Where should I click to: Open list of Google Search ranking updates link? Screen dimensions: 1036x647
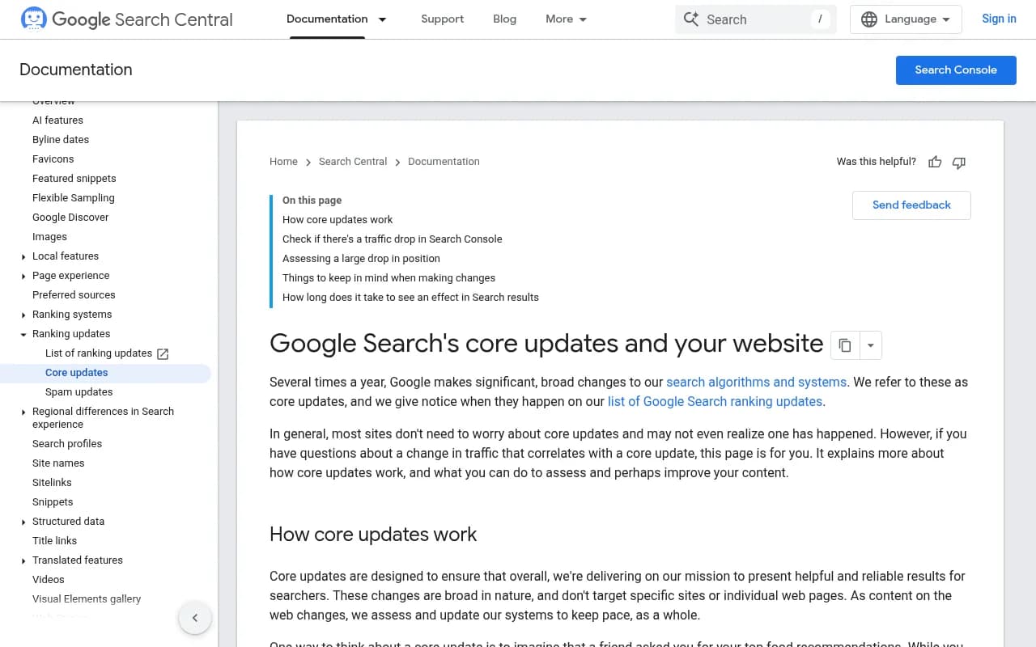coord(715,401)
